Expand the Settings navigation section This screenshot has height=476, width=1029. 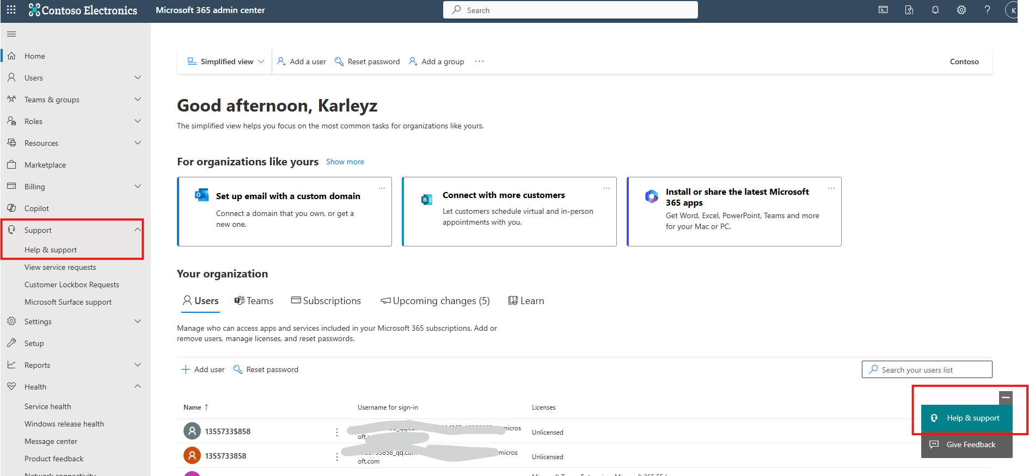click(138, 322)
